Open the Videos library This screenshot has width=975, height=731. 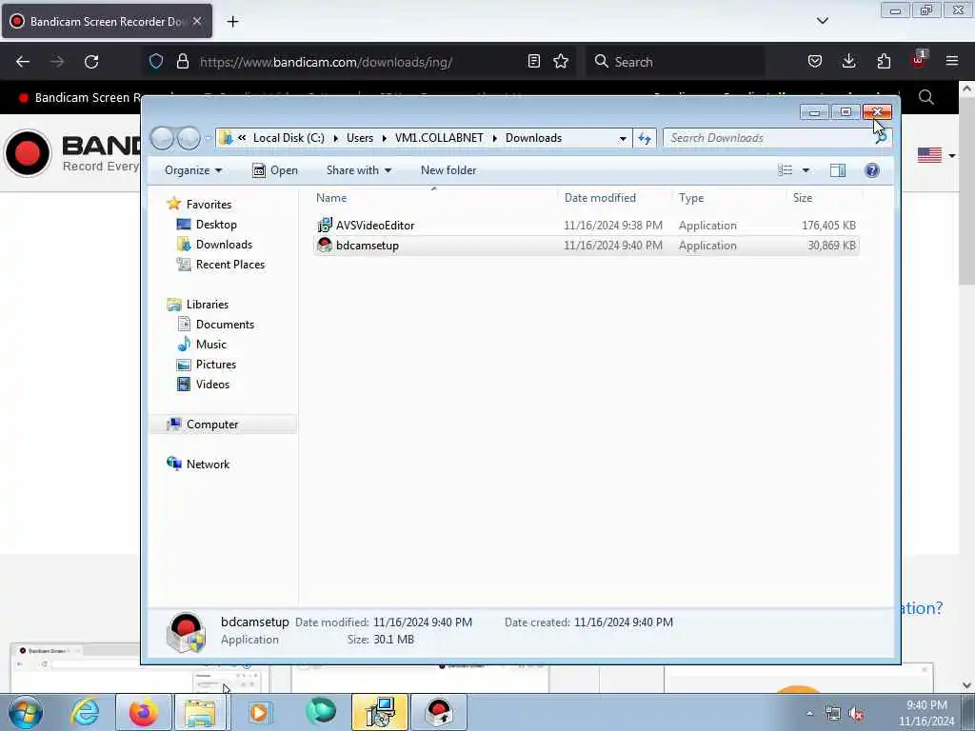(x=212, y=385)
